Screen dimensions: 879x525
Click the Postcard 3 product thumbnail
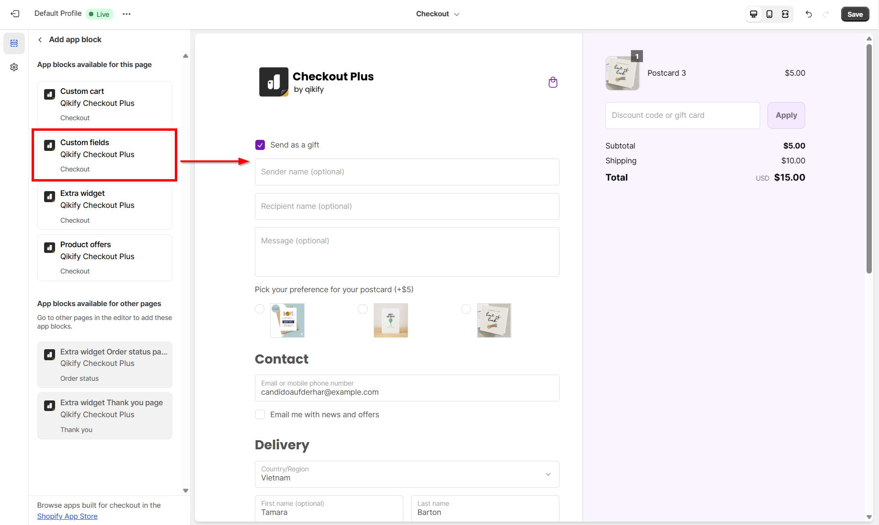[622, 73]
